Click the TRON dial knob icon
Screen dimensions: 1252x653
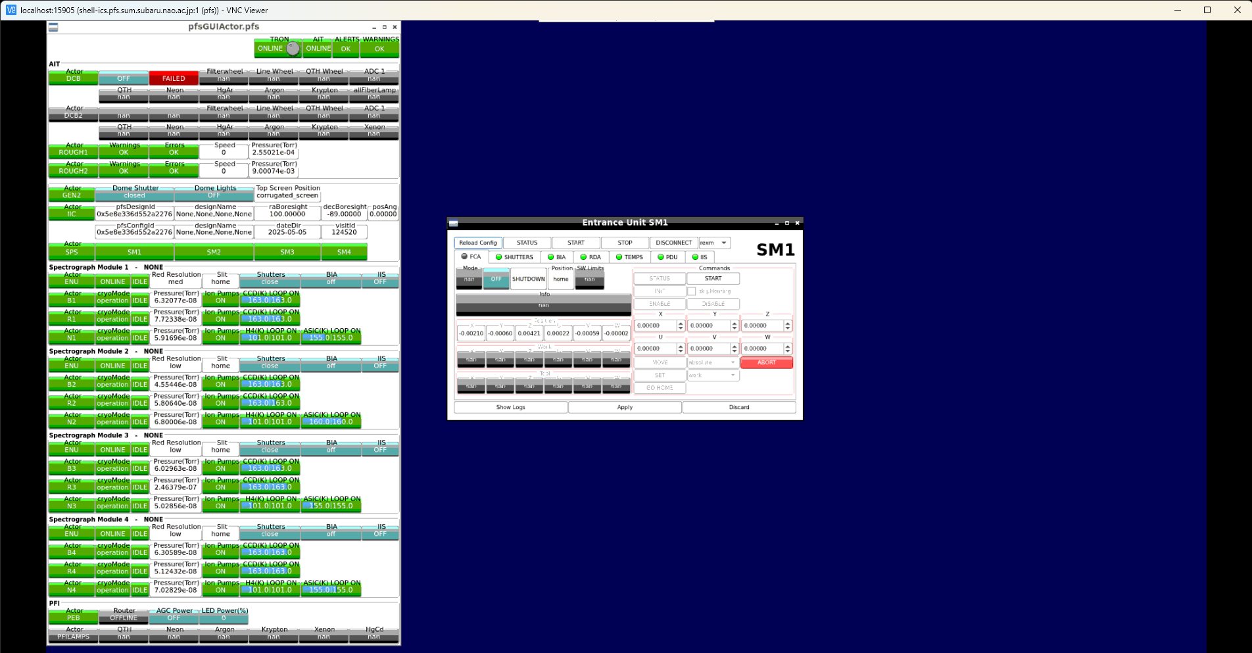(293, 48)
